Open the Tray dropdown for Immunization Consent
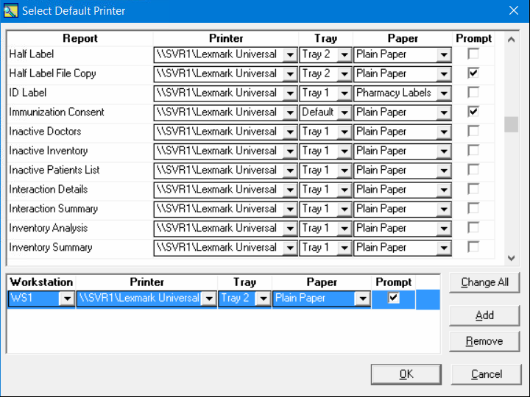Screen dimensions: 530x397 [344, 112]
